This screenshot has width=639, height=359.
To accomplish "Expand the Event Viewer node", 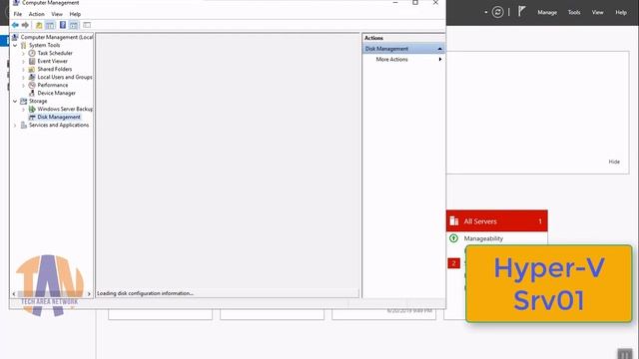I will pos(23,61).
